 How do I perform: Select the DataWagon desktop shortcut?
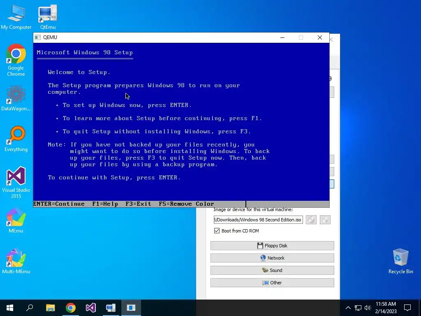tap(16, 98)
